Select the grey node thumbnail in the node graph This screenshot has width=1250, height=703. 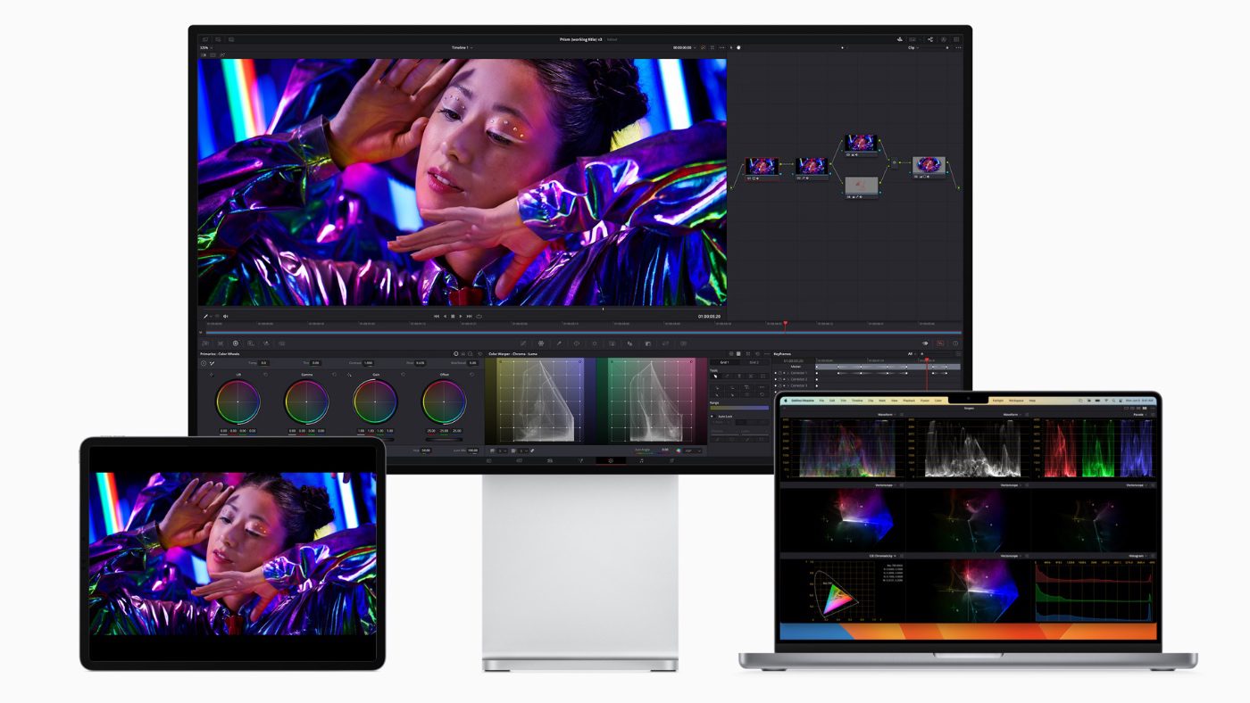coord(861,186)
